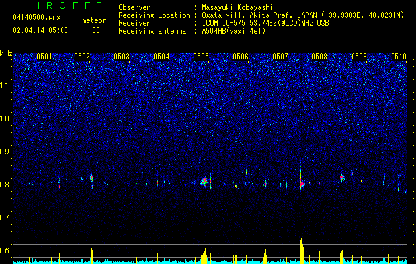Click the red echo before 0509
This screenshot has width=416, height=264.
342,177
